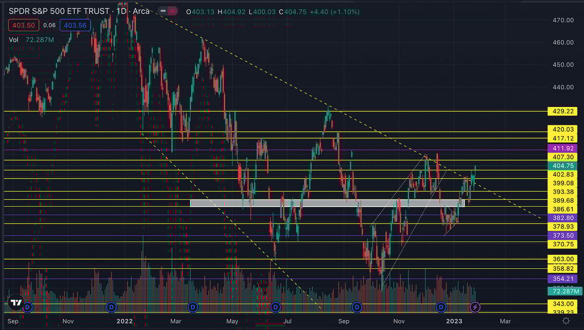
Task: Select the purple 411.92 price level label
Action: tap(564, 148)
